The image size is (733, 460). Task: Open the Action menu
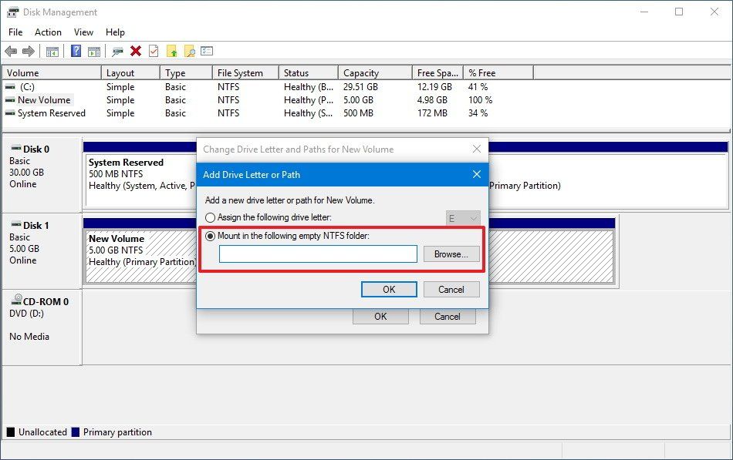point(48,32)
